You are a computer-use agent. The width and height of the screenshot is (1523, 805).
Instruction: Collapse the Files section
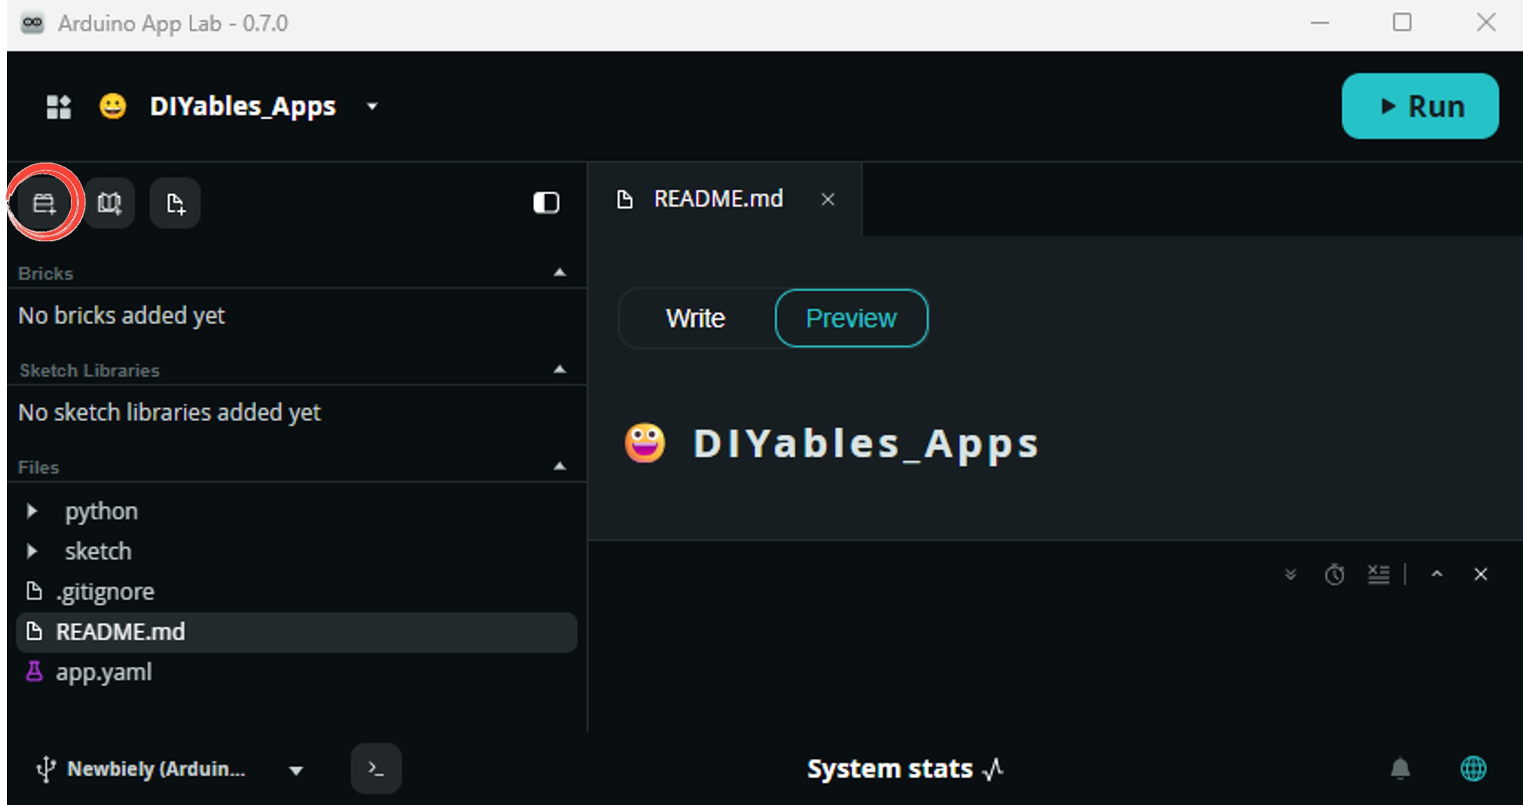tap(559, 466)
